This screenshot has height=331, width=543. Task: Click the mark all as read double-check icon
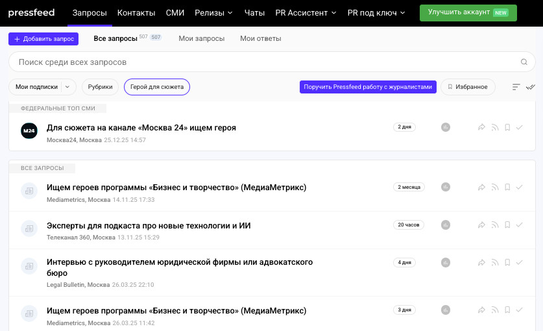530,87
